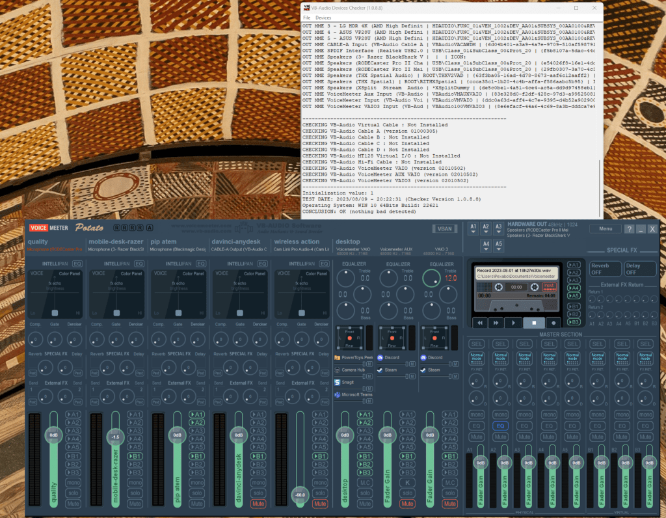Click the red input indicator on the cassette

[549, 287]
